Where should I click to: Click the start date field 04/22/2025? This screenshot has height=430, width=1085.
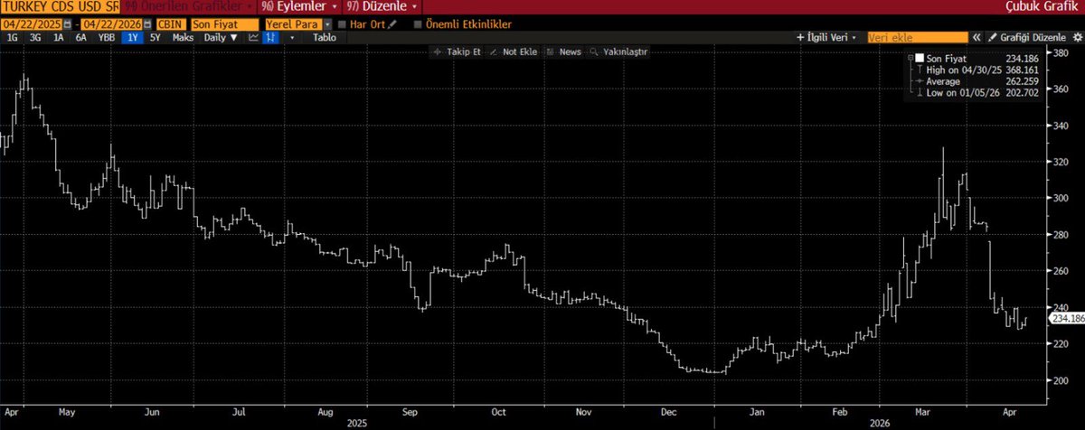click(33, 24)
